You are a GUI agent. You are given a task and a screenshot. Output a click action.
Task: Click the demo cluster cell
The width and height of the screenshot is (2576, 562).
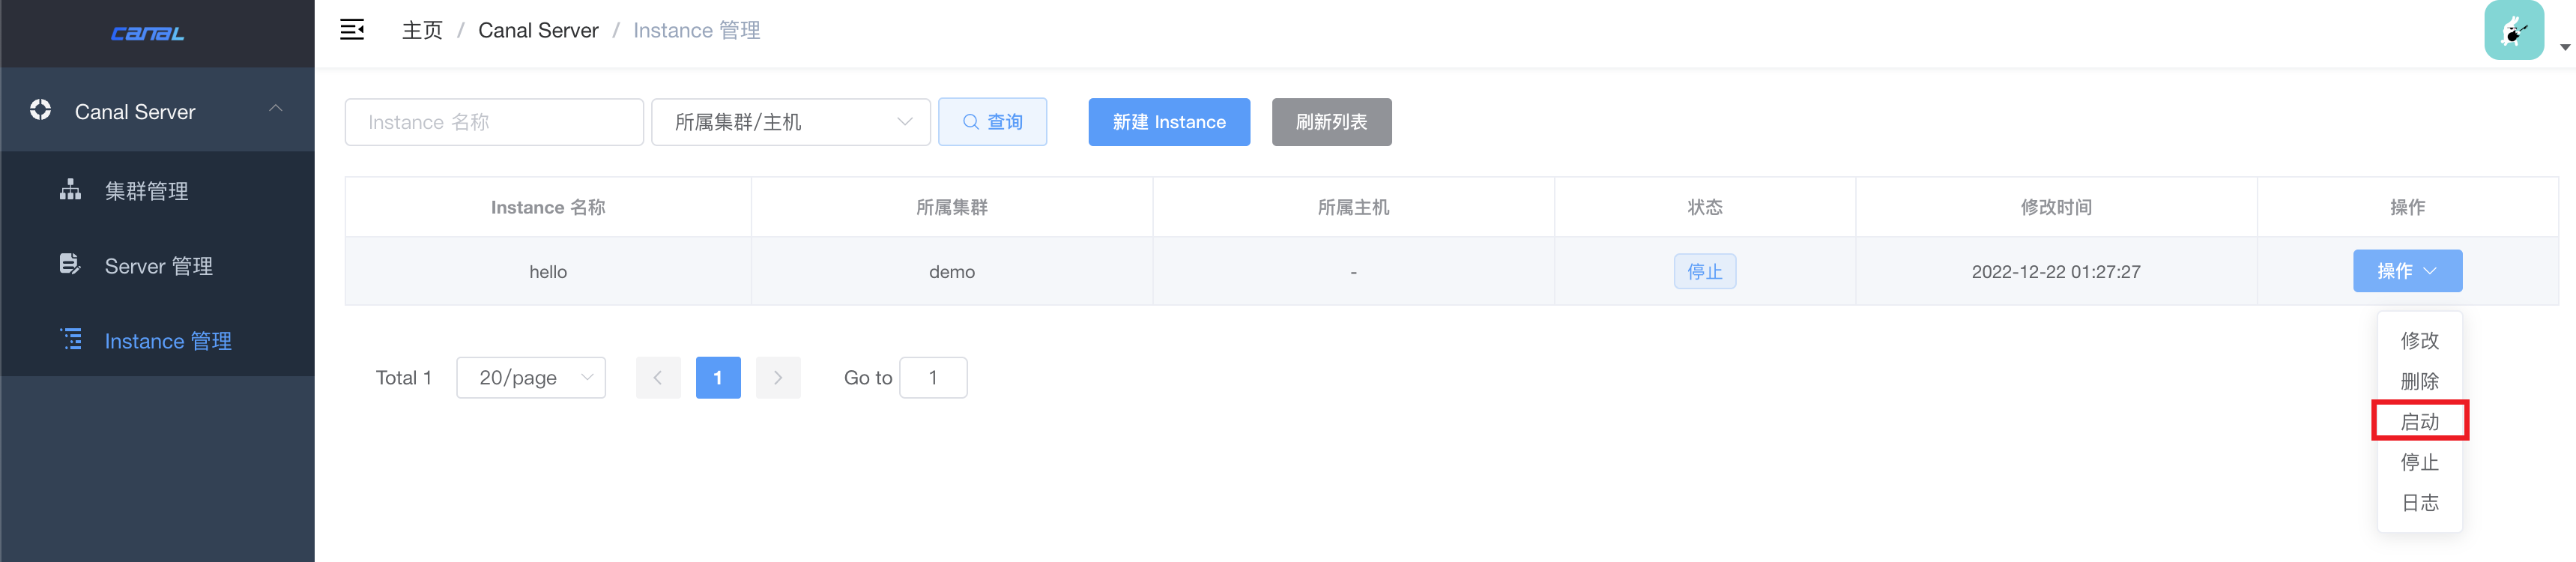click(x=952, y=271)
